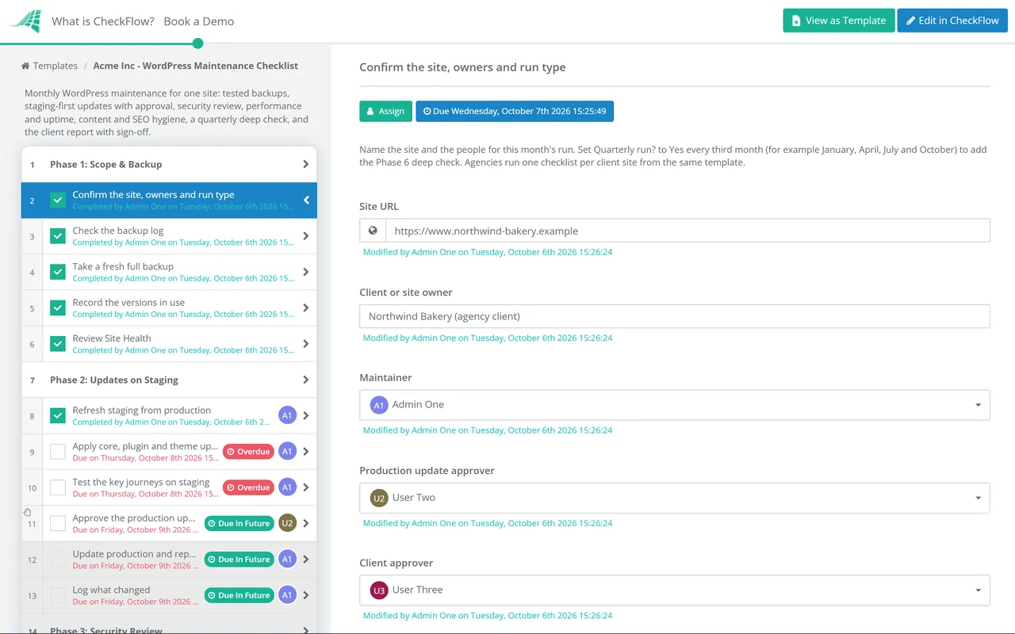Viewport: 1015px width, 634px height.
Task: Collapse the selected Confirm the site row chevron
Action: click(x=306, y=201)
